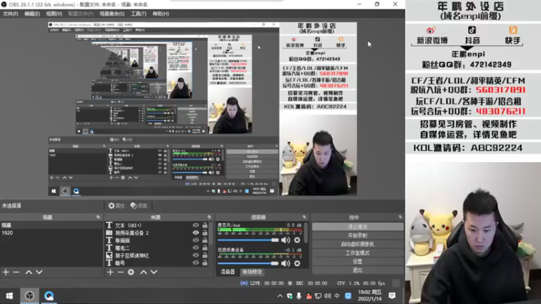Viewport: 541px width, 304px height.
Task: Click the 开始录制 button
Action: point(358,235)
